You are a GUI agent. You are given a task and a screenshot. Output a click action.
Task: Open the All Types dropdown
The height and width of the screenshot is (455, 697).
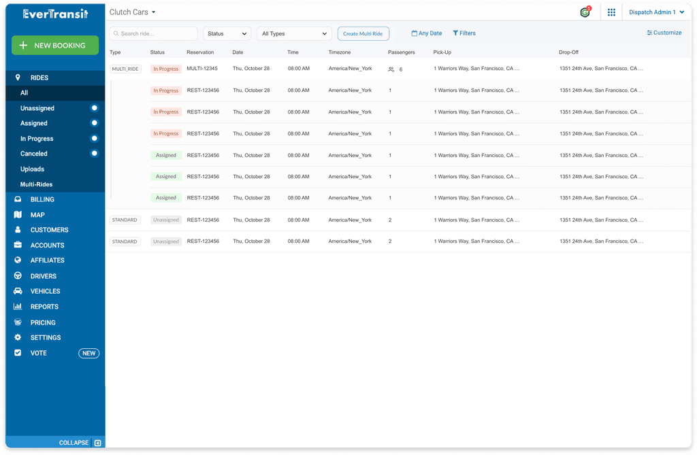pyautogui.click(x=294, y=34)
